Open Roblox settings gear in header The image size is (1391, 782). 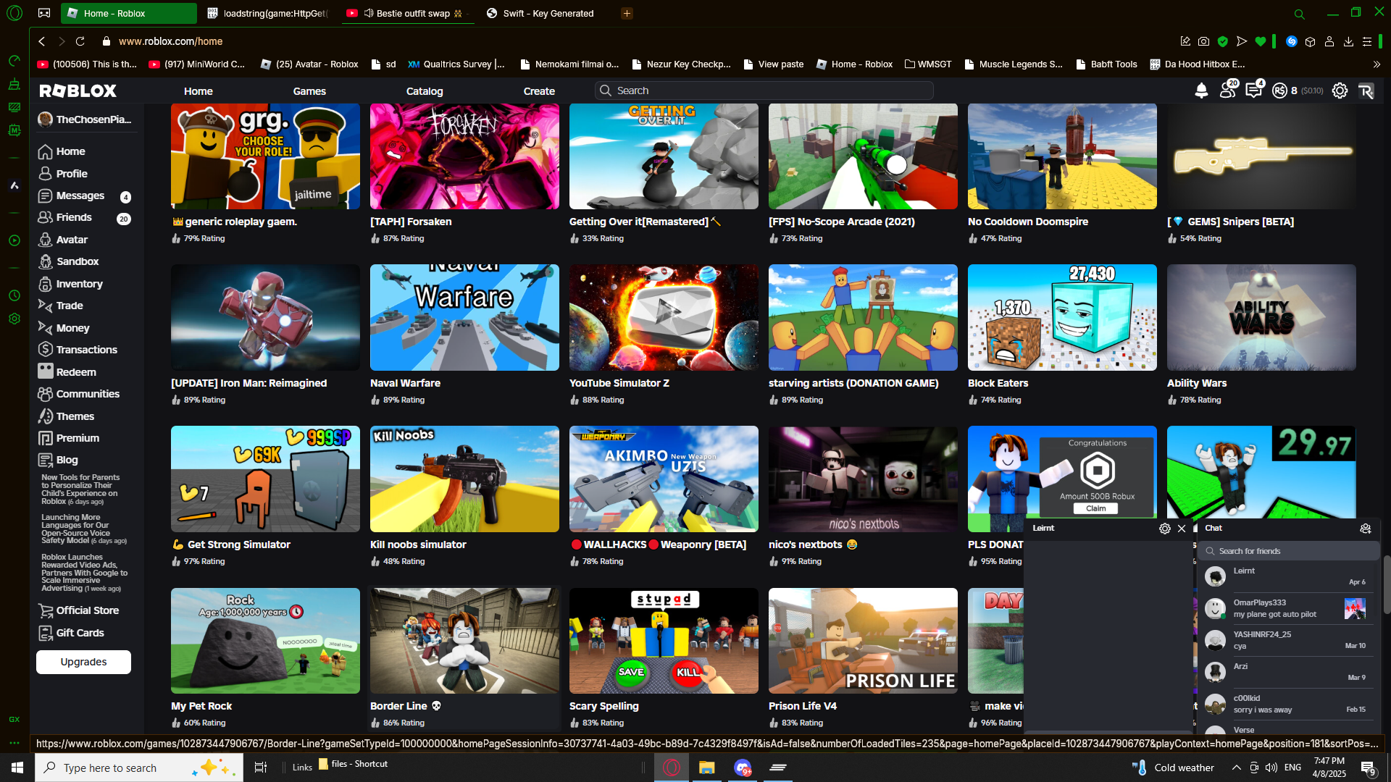click(1340, 91)
